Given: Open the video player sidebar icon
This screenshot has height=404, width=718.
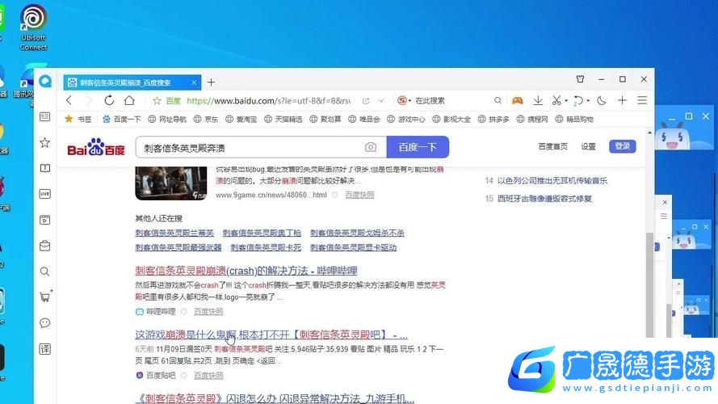Looking at the screenshot, I should tap(45, 220).
